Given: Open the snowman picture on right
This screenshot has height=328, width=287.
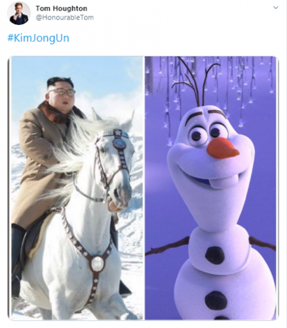Looking at the screenshot, I should pyautogui.click(x=211, y=188).
